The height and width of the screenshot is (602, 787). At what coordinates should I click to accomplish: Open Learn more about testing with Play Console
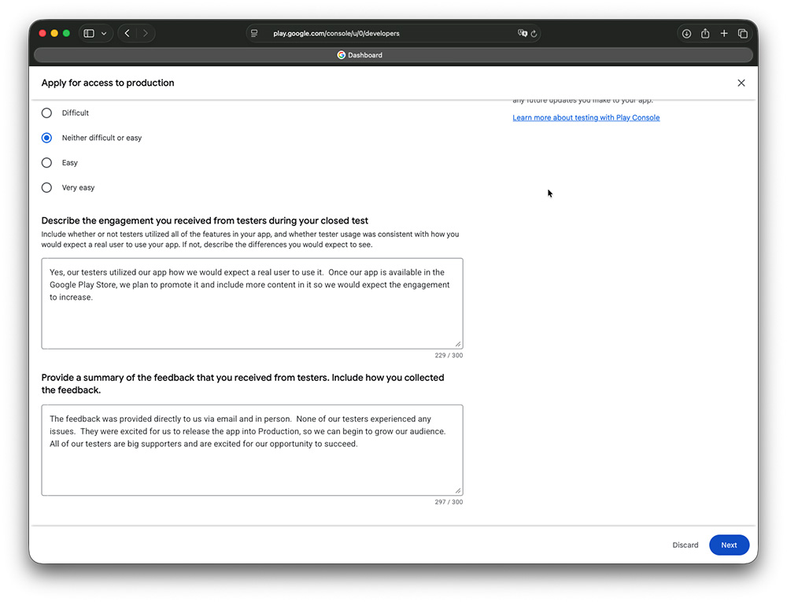[586, 117]
